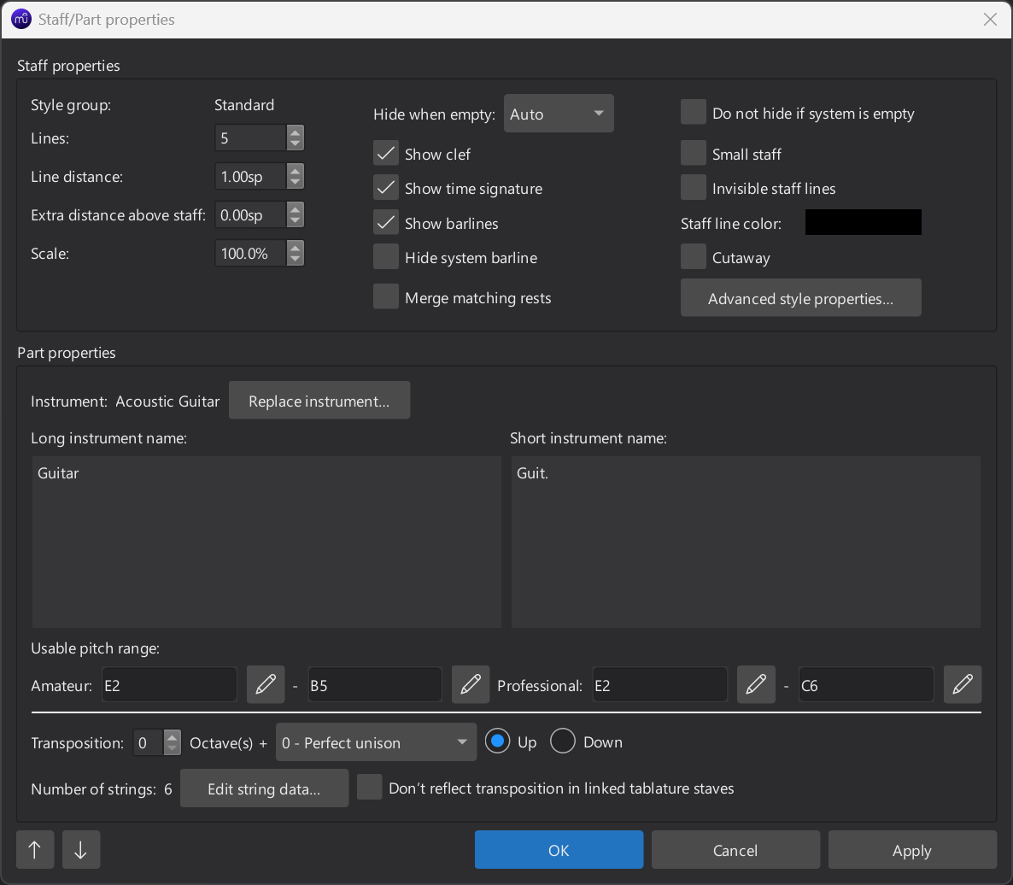This screenshot has height=885, width=1013.
Task: Select the Down transposition radio button
Action: (563, 741)
